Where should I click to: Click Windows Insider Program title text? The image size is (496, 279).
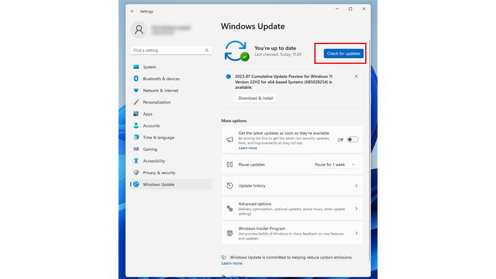point(262,228)
